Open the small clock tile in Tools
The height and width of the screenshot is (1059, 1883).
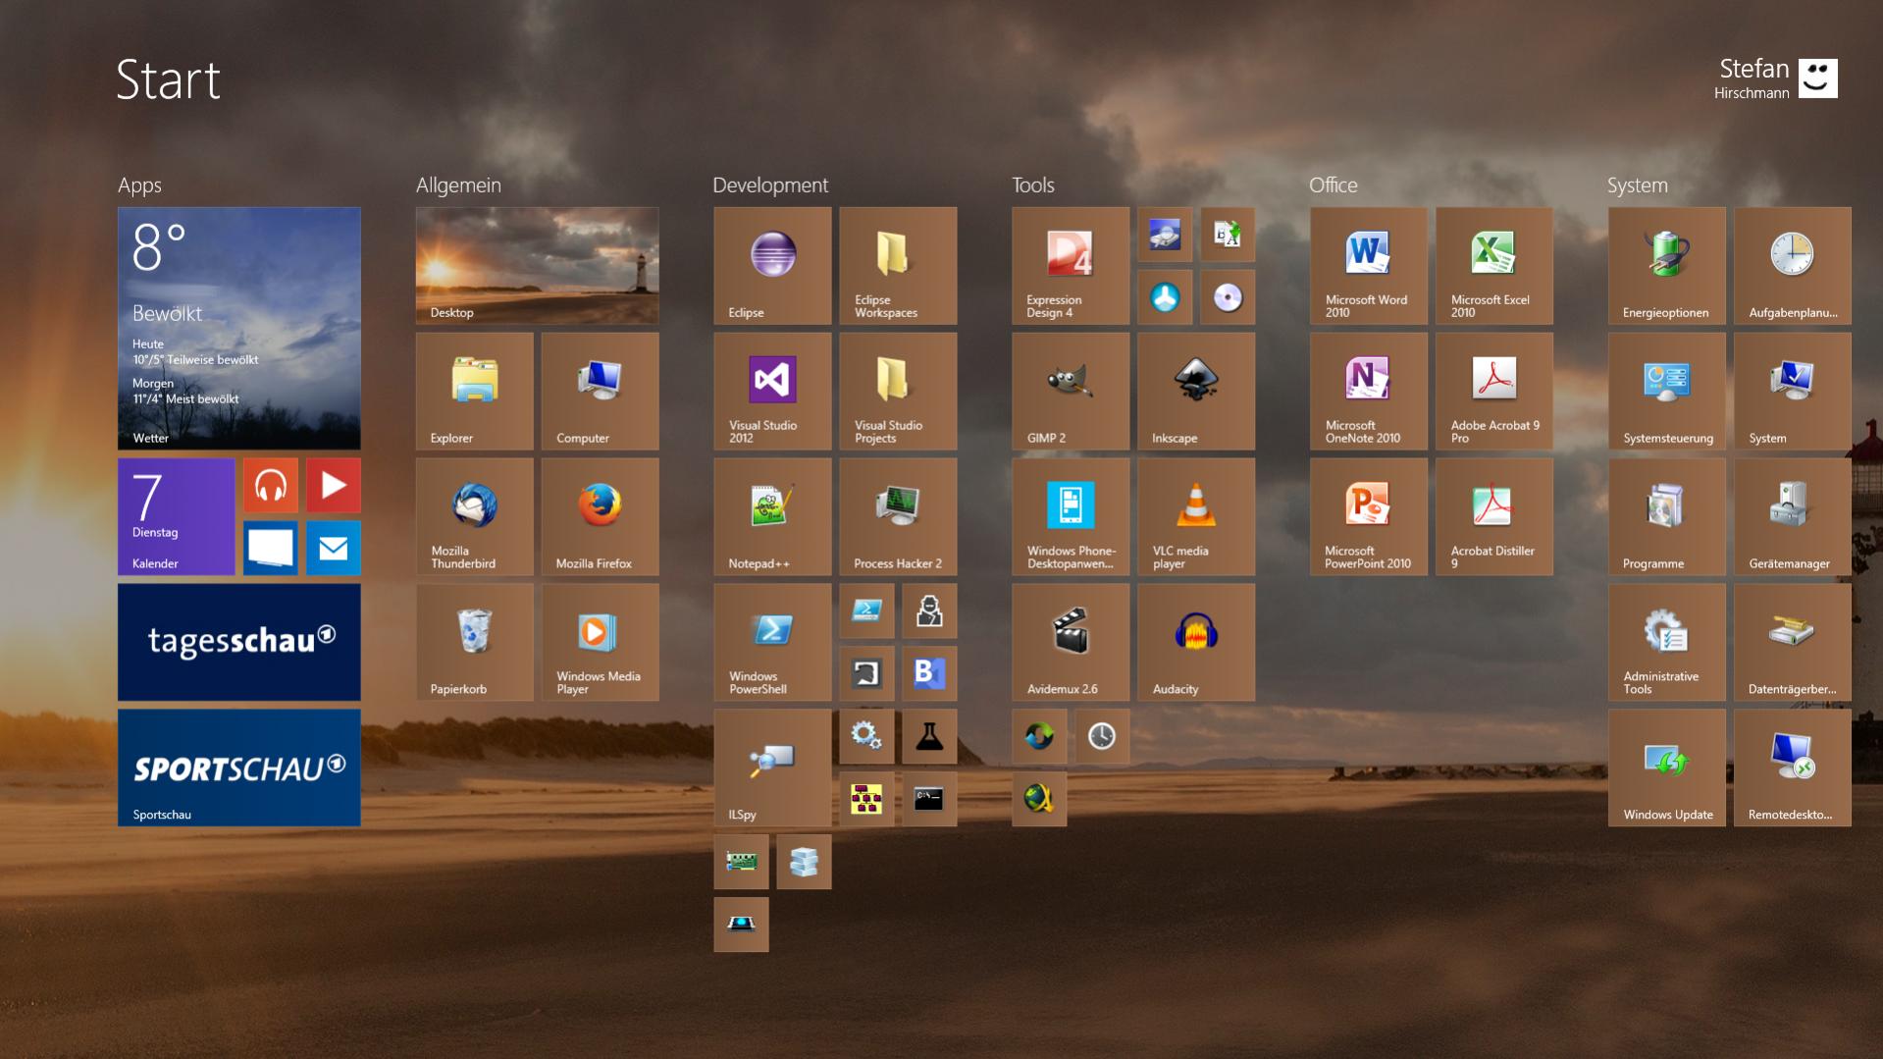coord(1103,736)
